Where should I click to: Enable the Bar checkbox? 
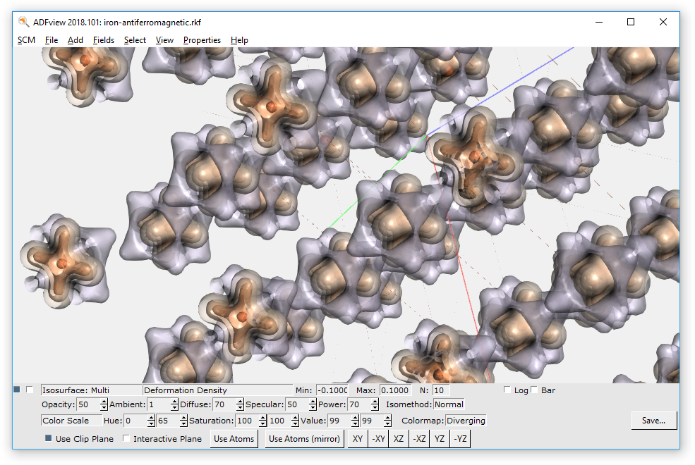pos(533,390)
